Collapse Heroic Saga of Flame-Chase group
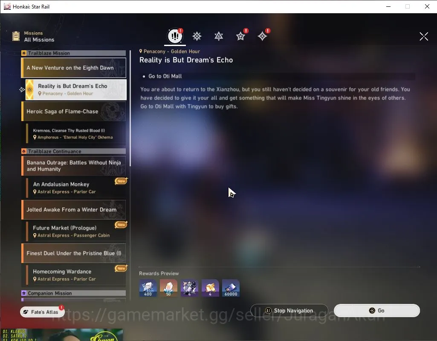 pos(74,111)
